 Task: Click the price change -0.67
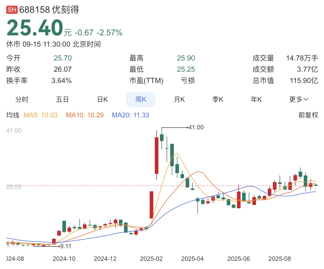(x=84, y=33)
